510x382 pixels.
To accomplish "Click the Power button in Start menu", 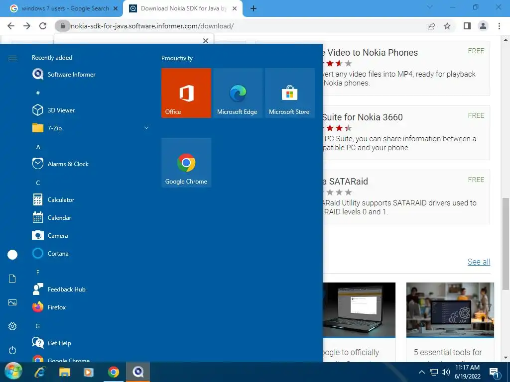I will (12, 350).
